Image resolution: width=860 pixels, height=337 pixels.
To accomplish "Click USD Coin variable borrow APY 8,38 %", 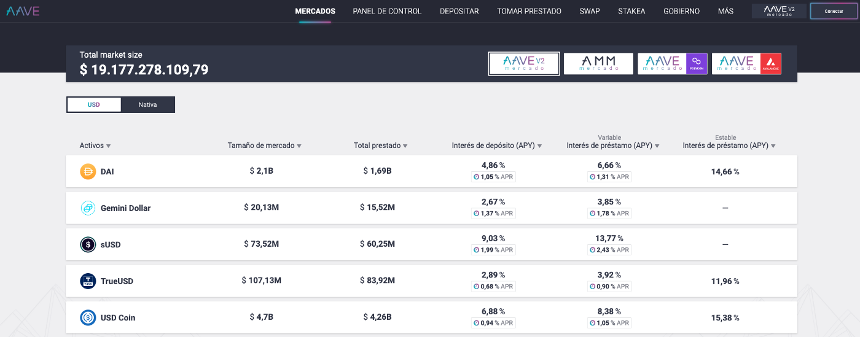I will [x=609, y=311].
